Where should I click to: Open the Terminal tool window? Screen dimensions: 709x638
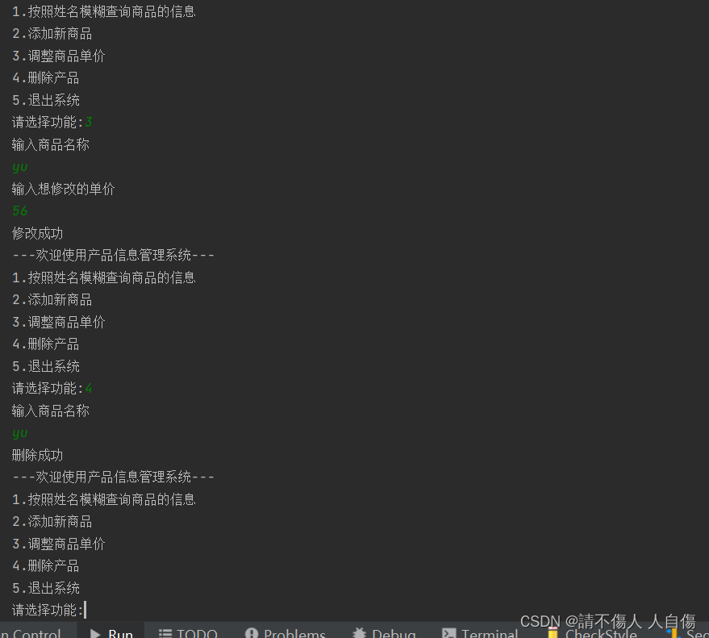point(480,632)
